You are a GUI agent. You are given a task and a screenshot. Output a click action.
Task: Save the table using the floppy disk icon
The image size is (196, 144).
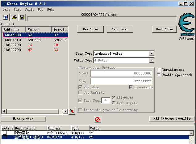coord(22,17)
